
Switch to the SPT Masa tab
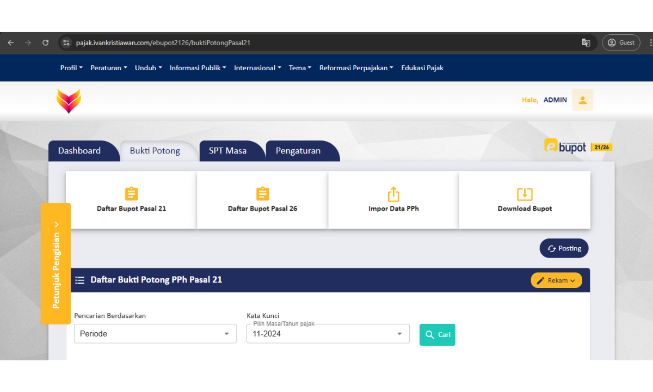click(227, 151)
